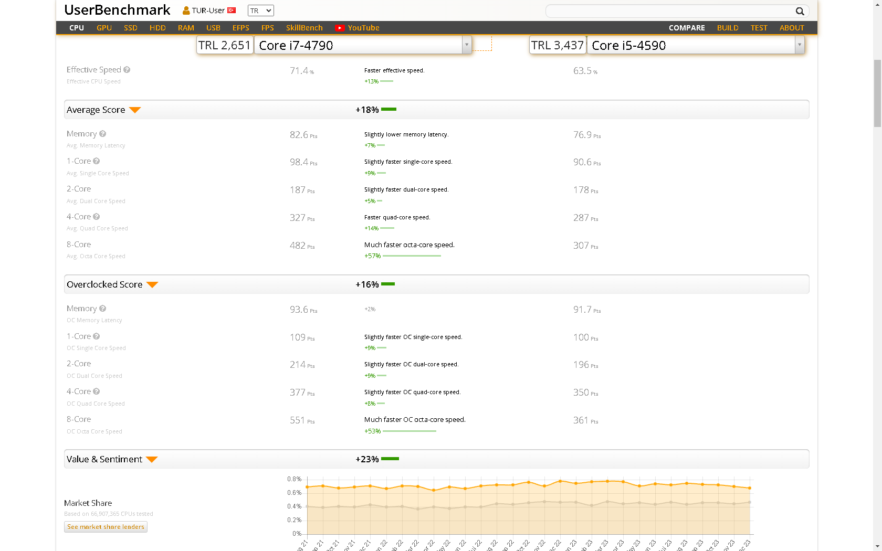Image resolution: width=882 pixels, height=551 pixels.
Task: Go to the GPU section
Action: click(x=104, y=28)
